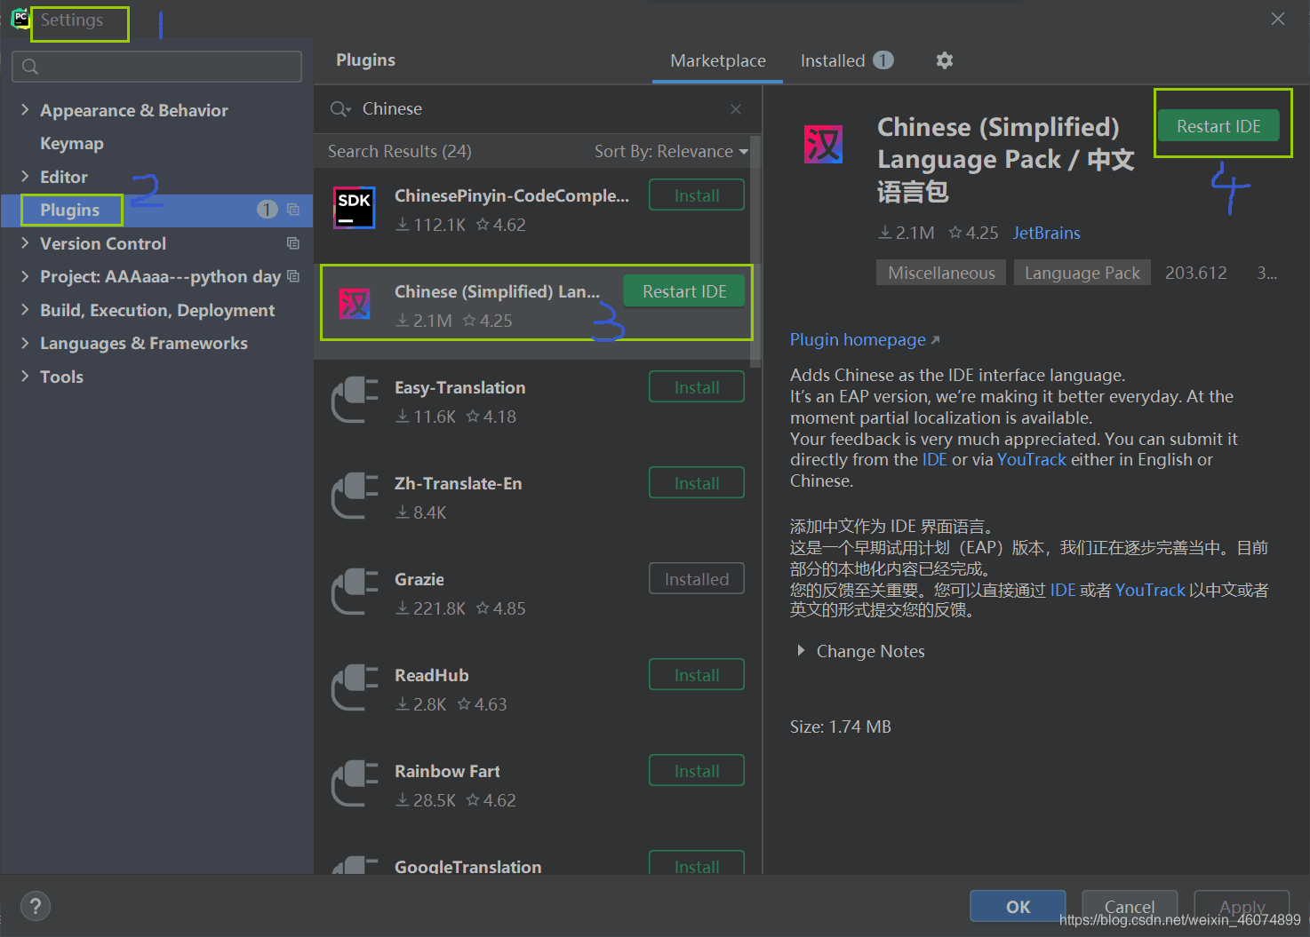Click the Apply button
The height and width of the screenshot is (937, 1310).
click(1242, 906)
